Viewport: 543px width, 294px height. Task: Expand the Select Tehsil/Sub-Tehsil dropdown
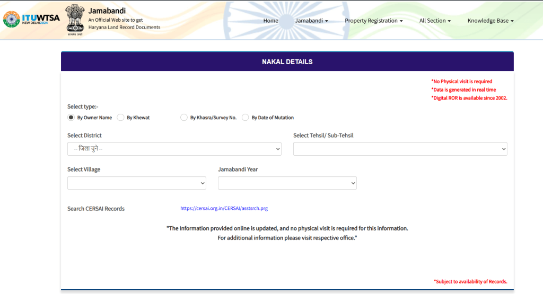[x=400, y=149]
